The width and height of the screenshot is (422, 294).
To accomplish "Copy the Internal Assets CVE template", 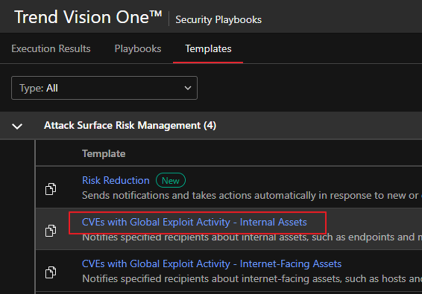I will click(x=50, y=231).
